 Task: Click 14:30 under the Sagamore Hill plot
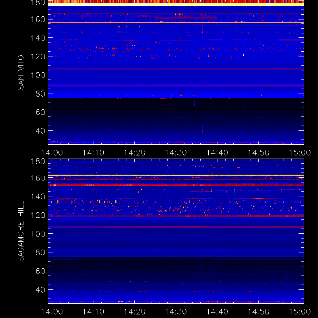pos(176,312)
